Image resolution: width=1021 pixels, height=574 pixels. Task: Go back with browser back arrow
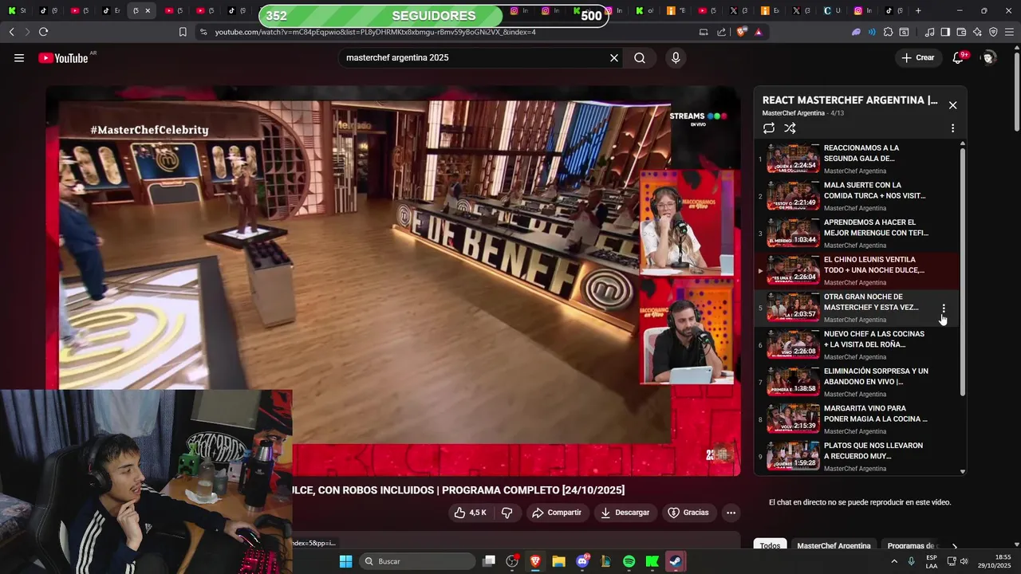[x=11, y=32]
